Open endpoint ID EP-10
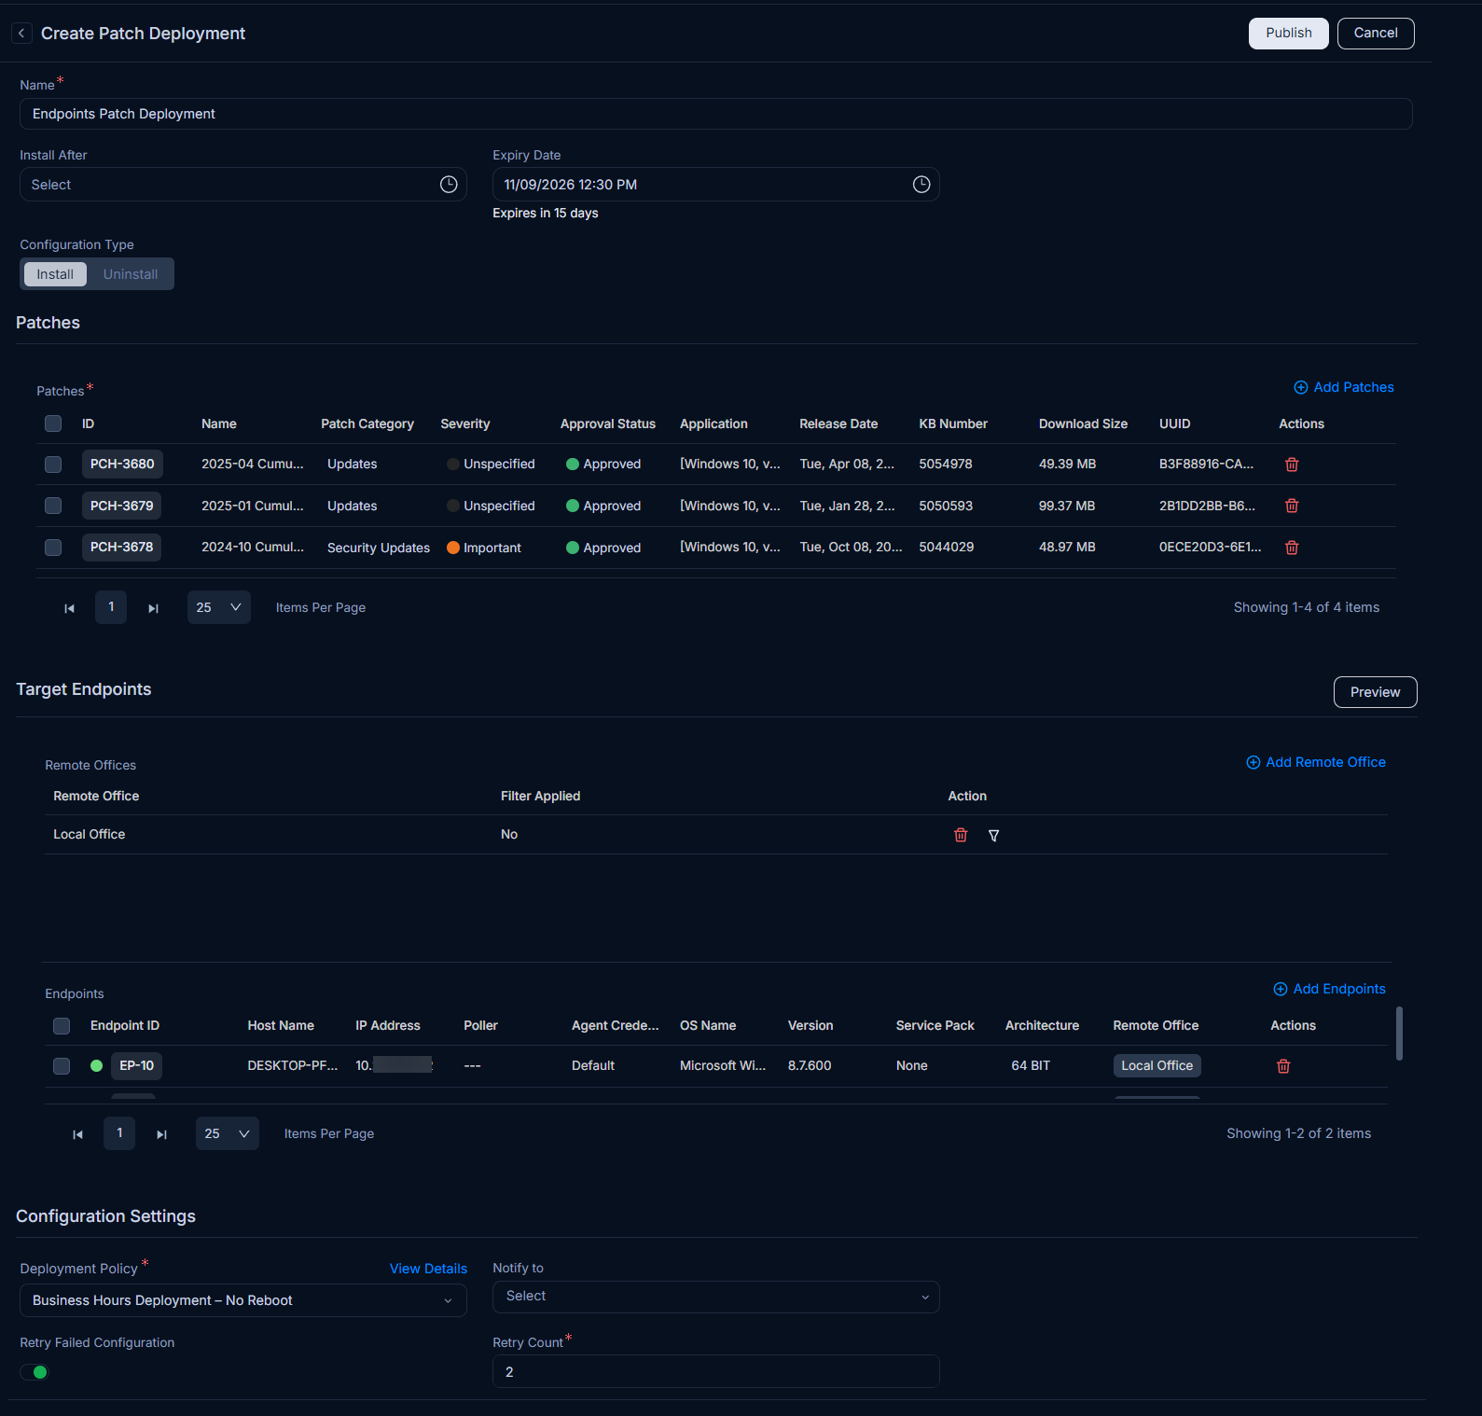The width and height of the screenshot is (1482, 1416). click(137, 1065)
